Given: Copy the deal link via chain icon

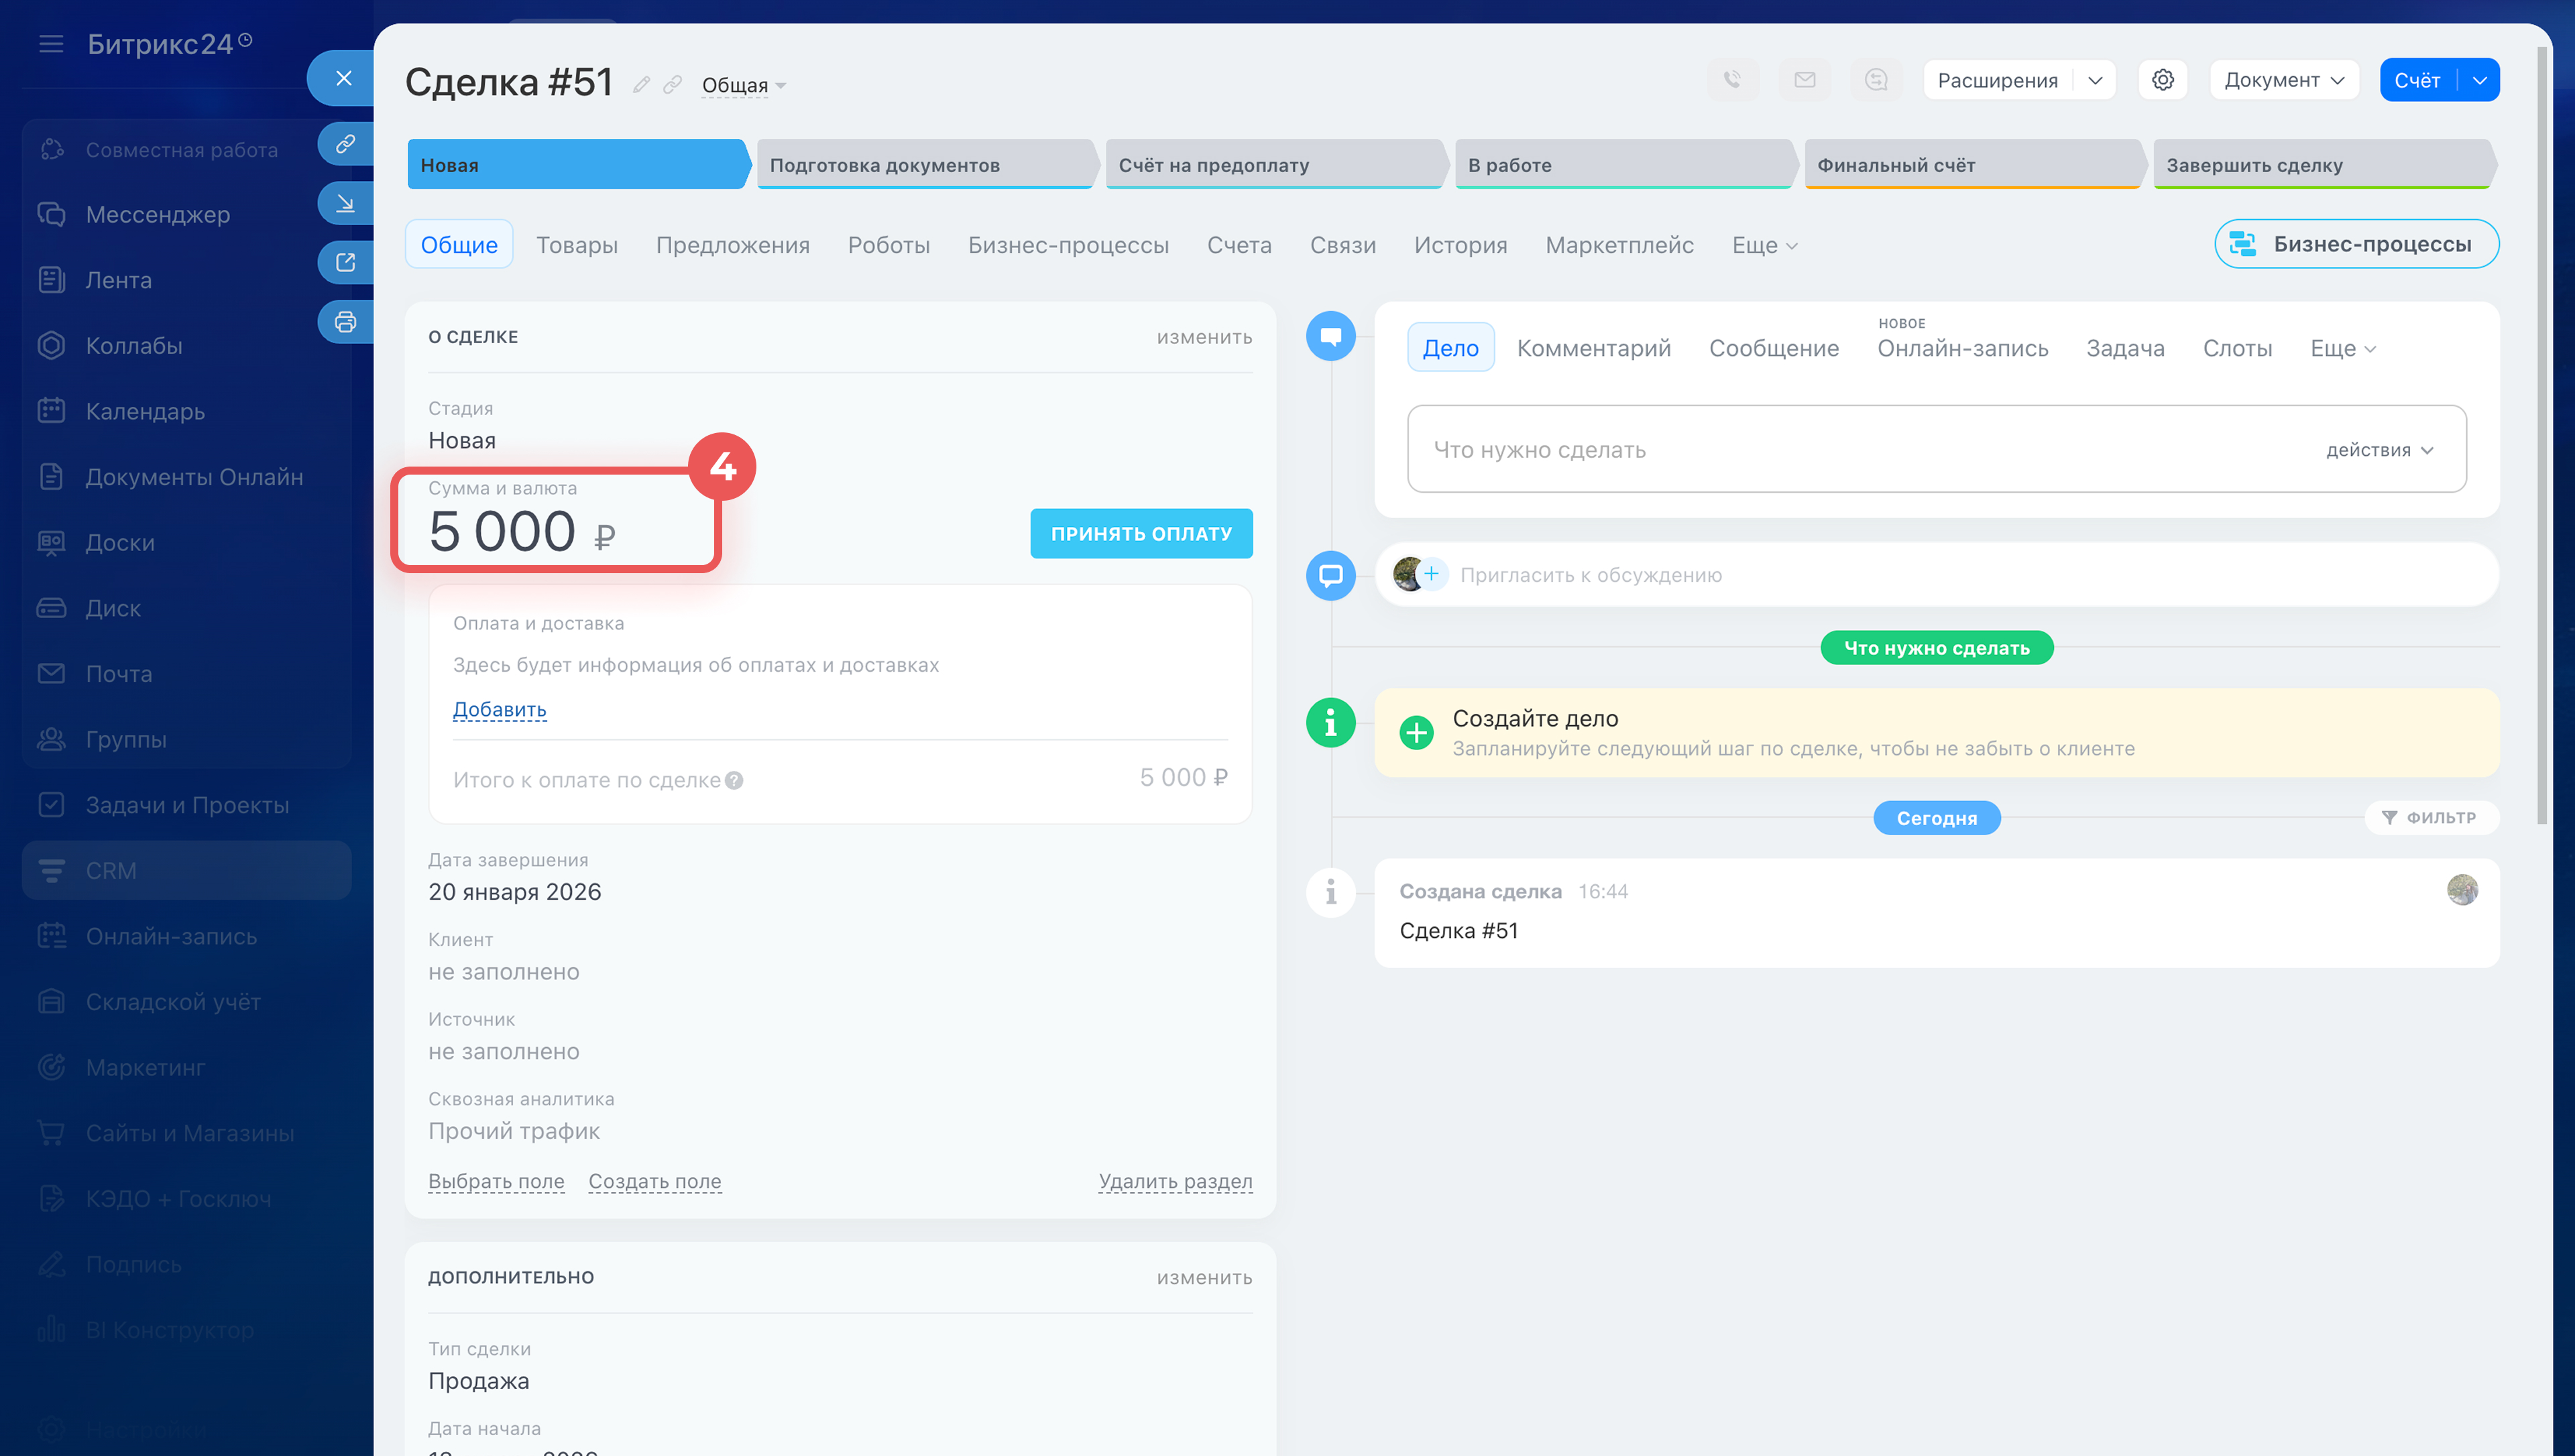Looking at the screenshot, I should [x=673, y=85].
